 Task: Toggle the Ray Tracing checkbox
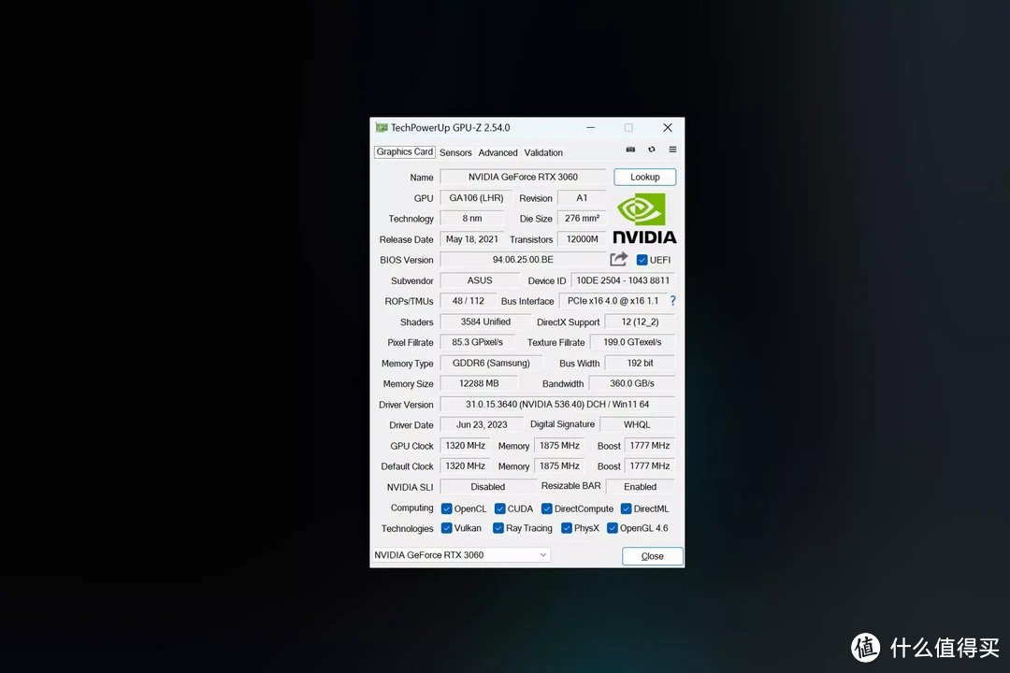point(498,528)
